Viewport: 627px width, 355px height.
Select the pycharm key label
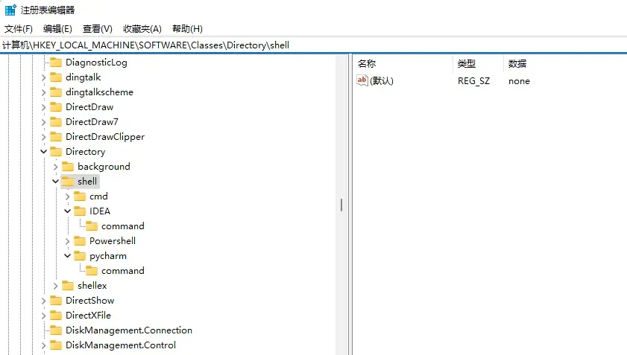coord(108,256)
